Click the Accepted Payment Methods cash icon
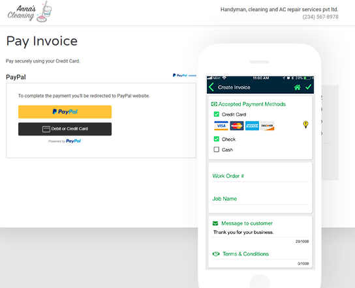Screen dimensions: 355x288 click(214, 104)
